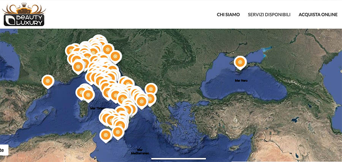
Task: Select the front marker on the Ligurian coast
Action: coord(79,67)
